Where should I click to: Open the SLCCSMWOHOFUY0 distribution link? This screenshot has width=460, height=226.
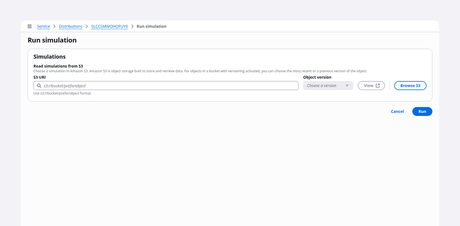tap(109, 26)
